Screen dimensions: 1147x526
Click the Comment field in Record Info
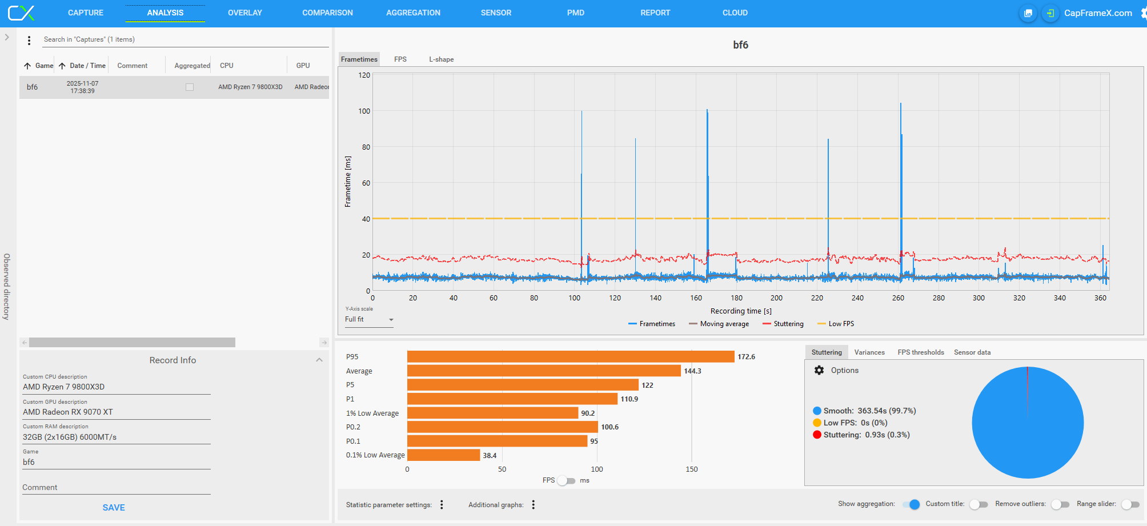coord(116,487)
